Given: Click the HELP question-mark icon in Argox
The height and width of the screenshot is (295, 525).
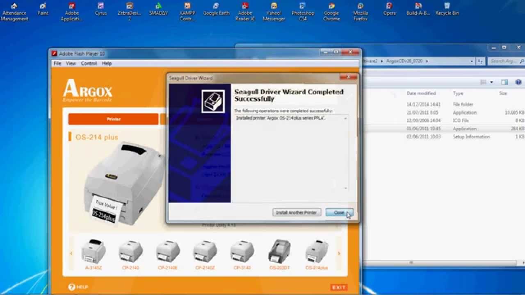Looking at the screenshot, I should (72, 287).
